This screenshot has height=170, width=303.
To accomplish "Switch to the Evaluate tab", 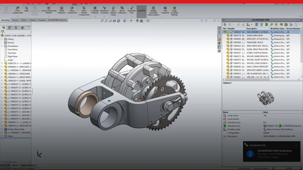I will 42,20.
